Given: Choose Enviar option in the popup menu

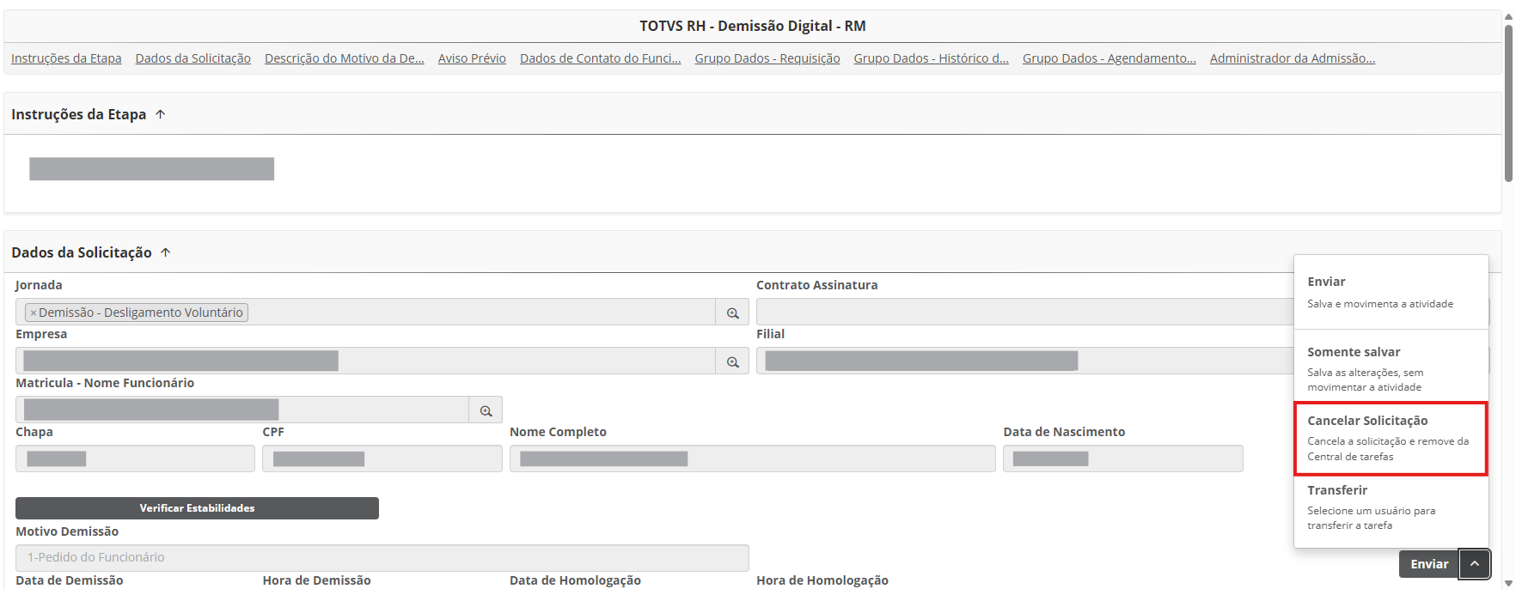Looking at the screenshot, I should (1390, 292).
